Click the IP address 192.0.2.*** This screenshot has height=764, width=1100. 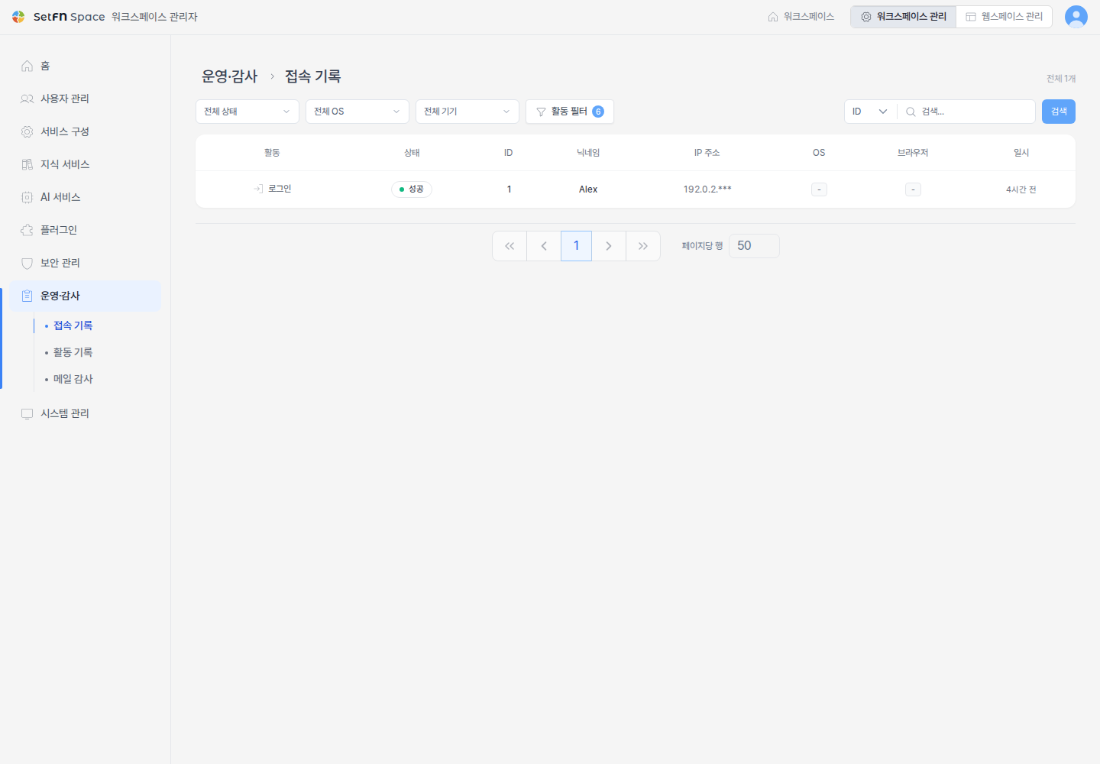(x=707, y=189)
